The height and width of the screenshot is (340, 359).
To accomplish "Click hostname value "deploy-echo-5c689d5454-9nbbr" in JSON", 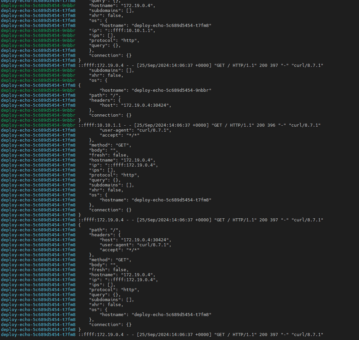I will pos(172,90).
